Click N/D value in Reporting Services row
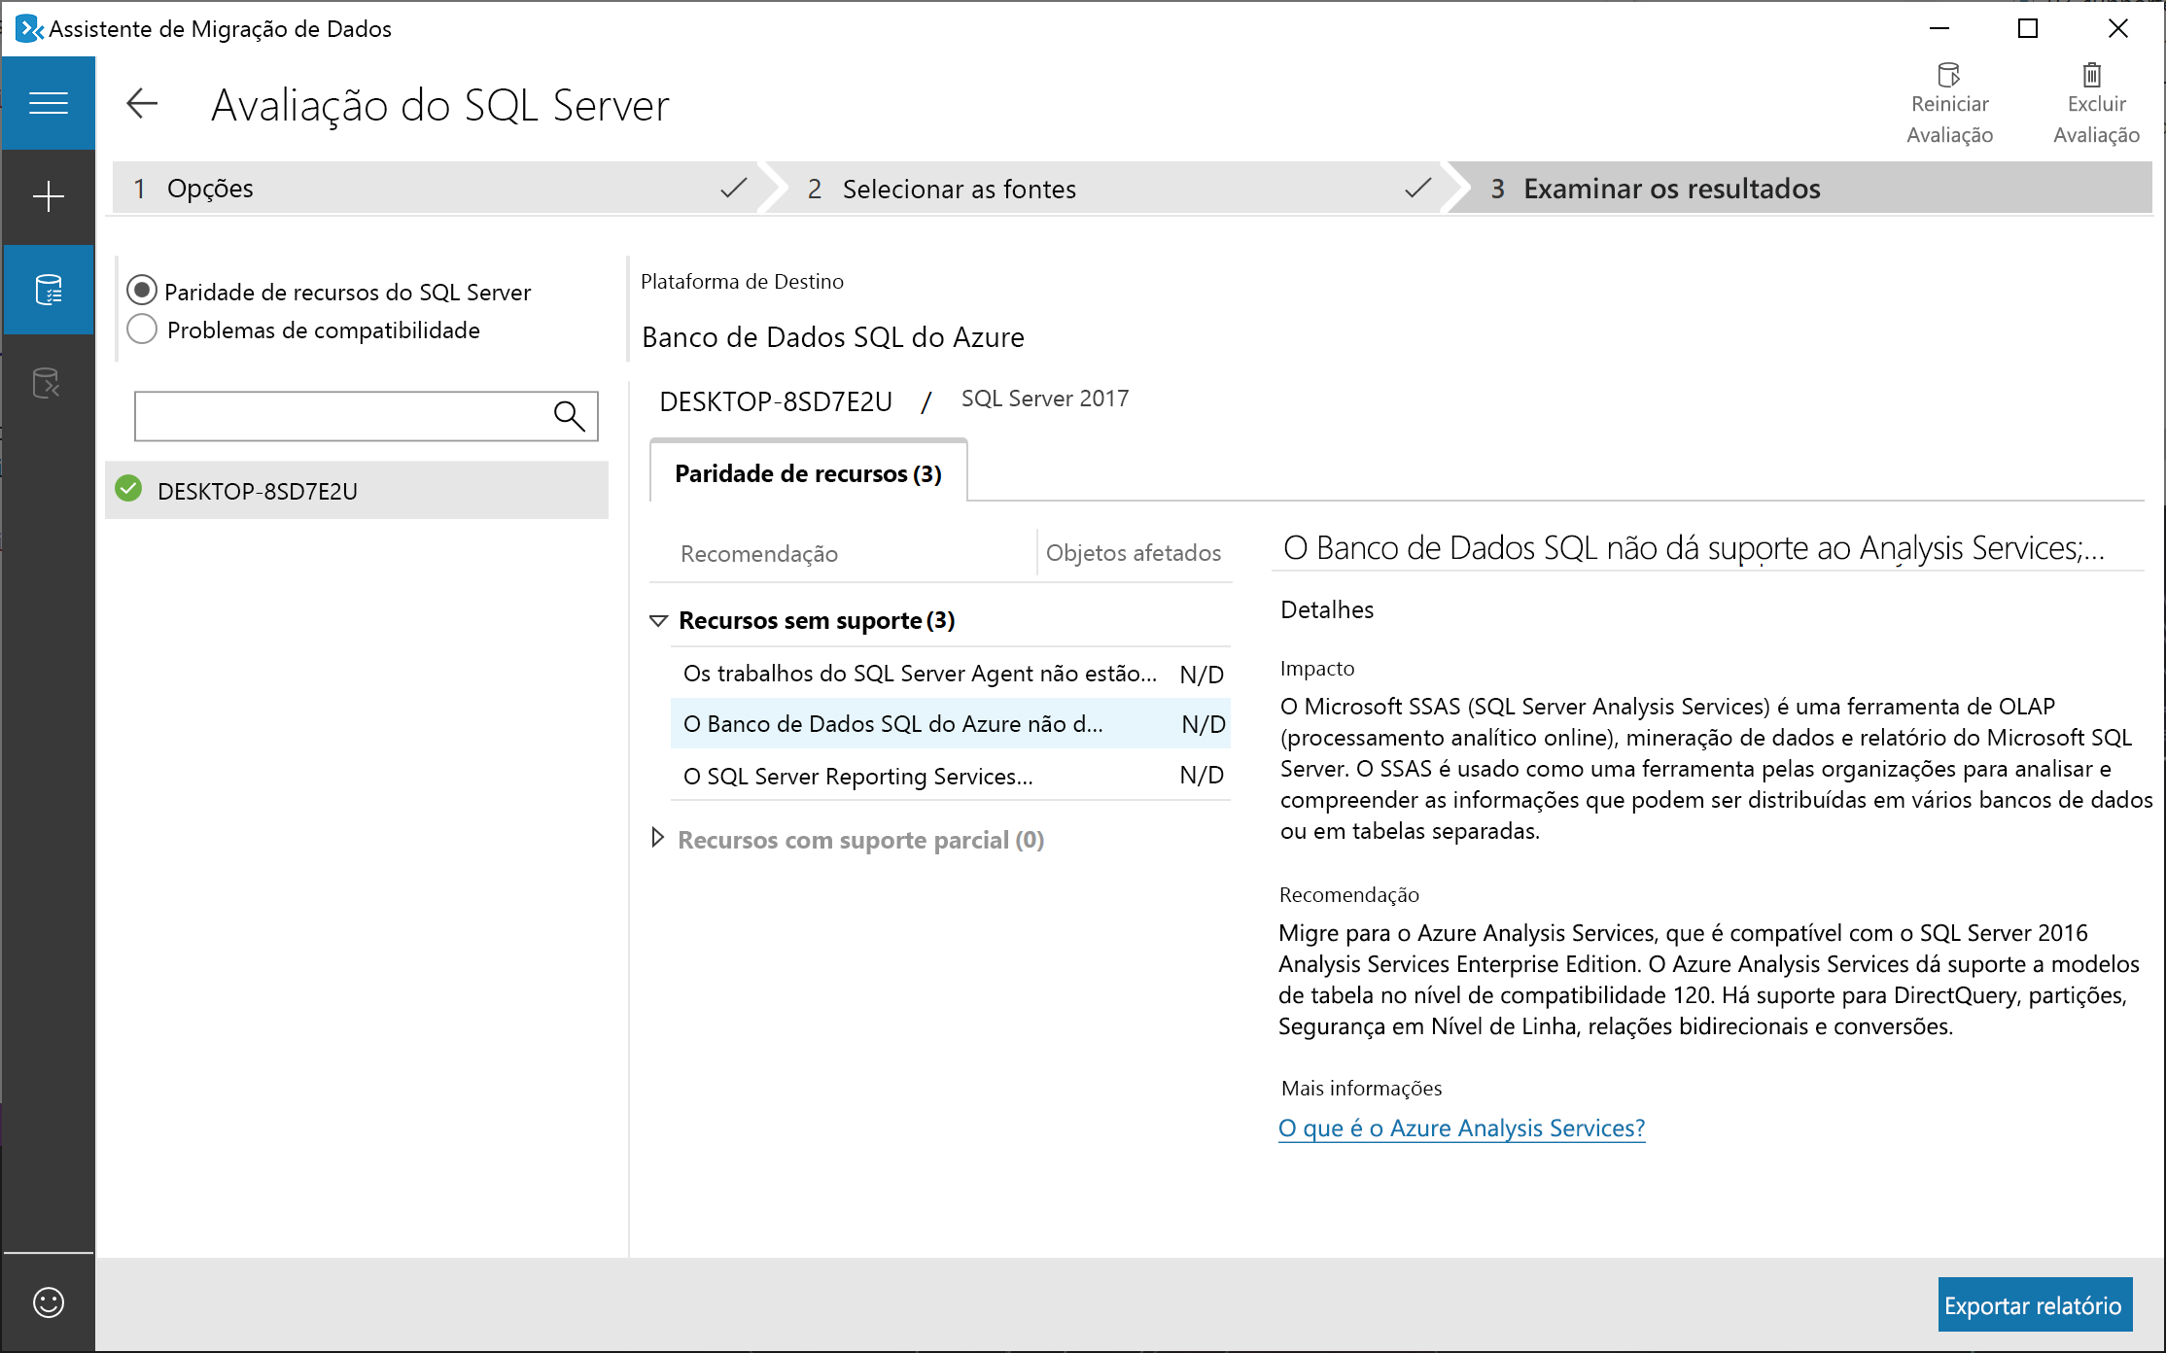Viewport: 2166px width, 1353px height. (x=1202, y=776)
